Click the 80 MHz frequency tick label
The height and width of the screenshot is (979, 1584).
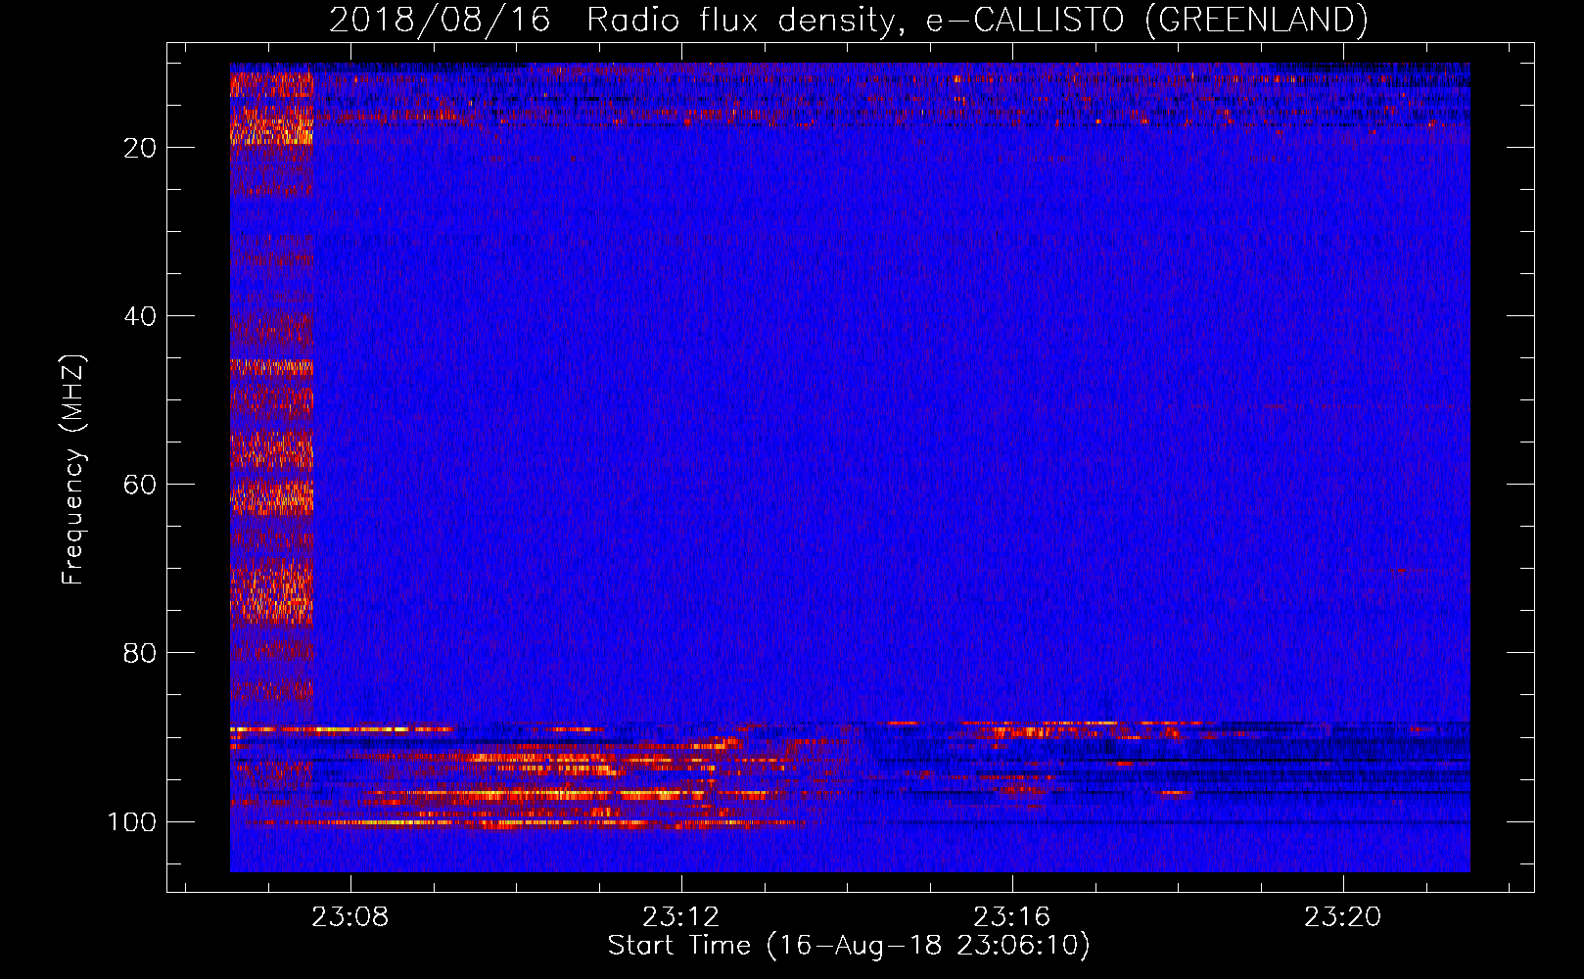(x=140, y=653)
